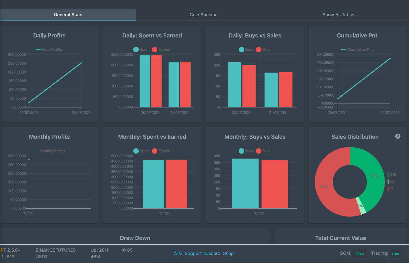This screenshot has width=409, height=263.
Task: Visit the Discord link
Action: (212, 253)
